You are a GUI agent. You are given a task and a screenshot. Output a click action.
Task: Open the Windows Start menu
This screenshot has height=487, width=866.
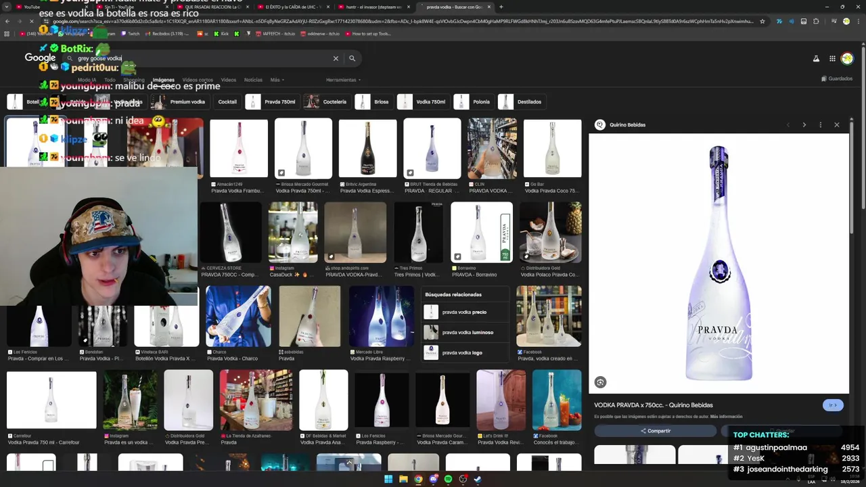point(388,479)
